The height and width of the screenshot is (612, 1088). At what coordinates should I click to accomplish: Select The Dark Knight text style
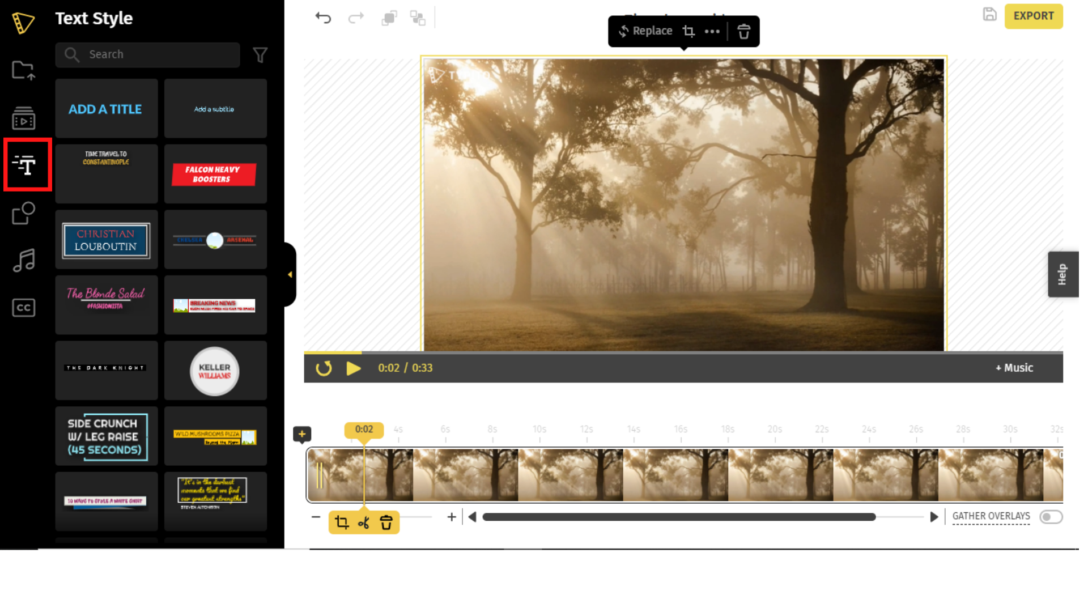click(x=107, y=371)
